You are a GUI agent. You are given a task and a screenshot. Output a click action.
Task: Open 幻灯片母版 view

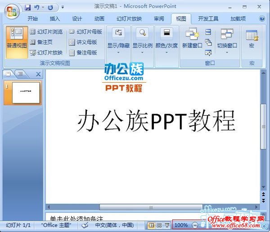85,31
